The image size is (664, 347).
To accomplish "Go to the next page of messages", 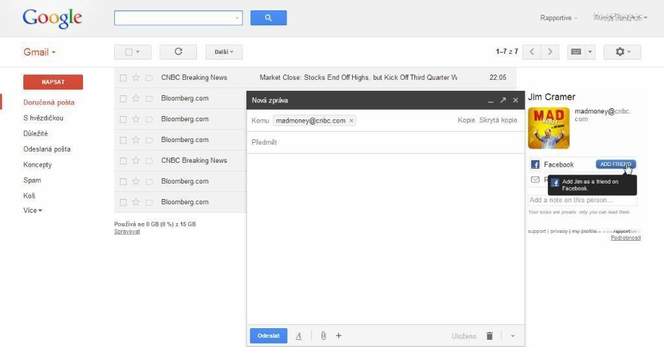I will (550, 52).
